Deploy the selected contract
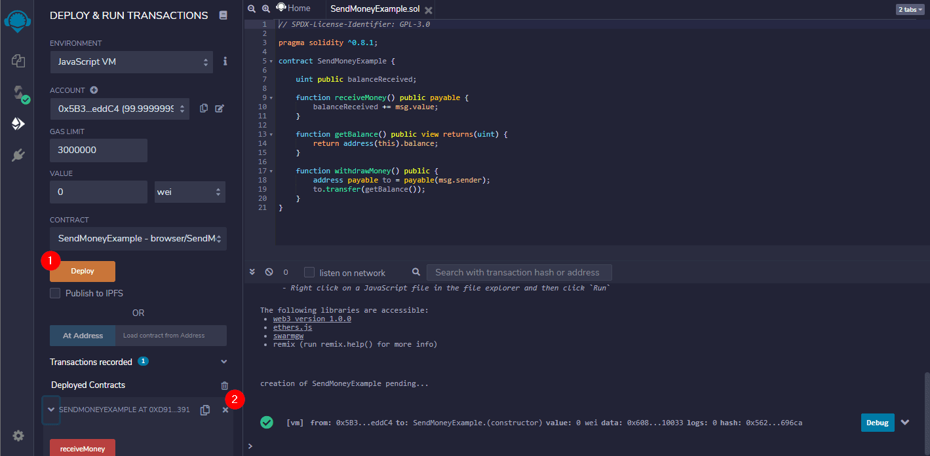Image resolution: width=930 pixels, height=456 pixels. (x=83, y=272)
